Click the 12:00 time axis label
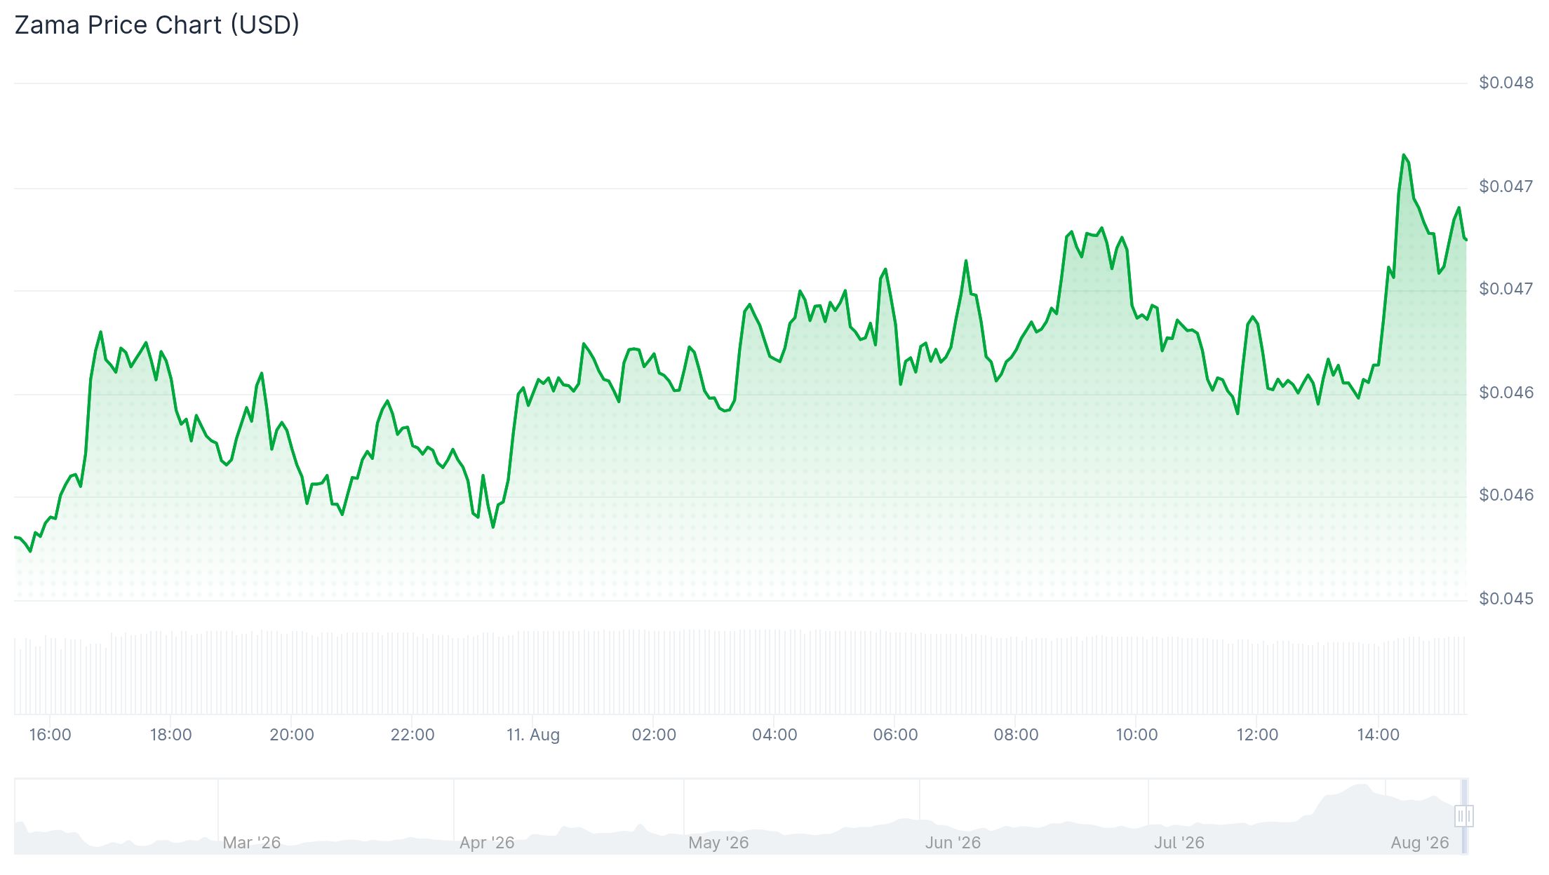1549x875 pixels. pos(1257,735)
